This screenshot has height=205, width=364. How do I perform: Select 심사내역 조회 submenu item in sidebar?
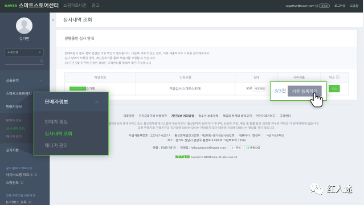(15, 128)
